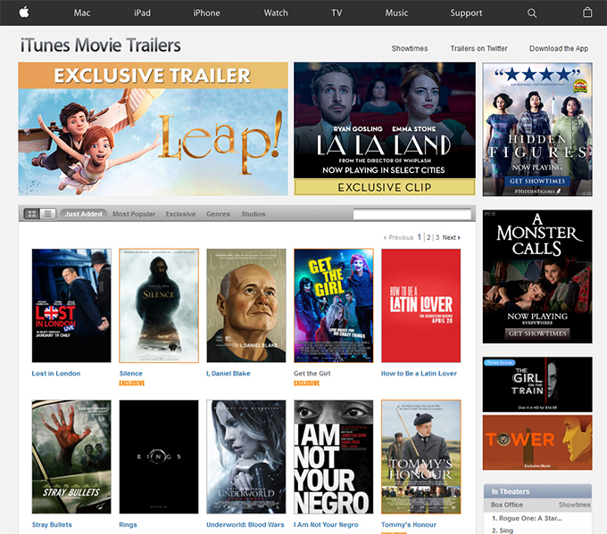
Task: Switch to grid view icon
Action: pyautogui.click(x=32, y=214)
